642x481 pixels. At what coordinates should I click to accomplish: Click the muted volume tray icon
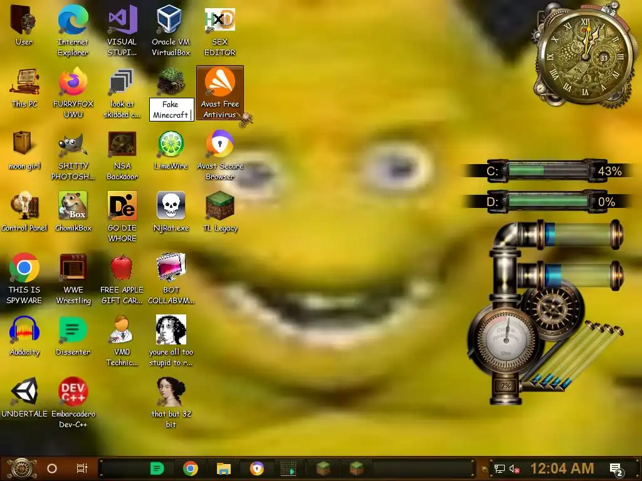(514, 468)
